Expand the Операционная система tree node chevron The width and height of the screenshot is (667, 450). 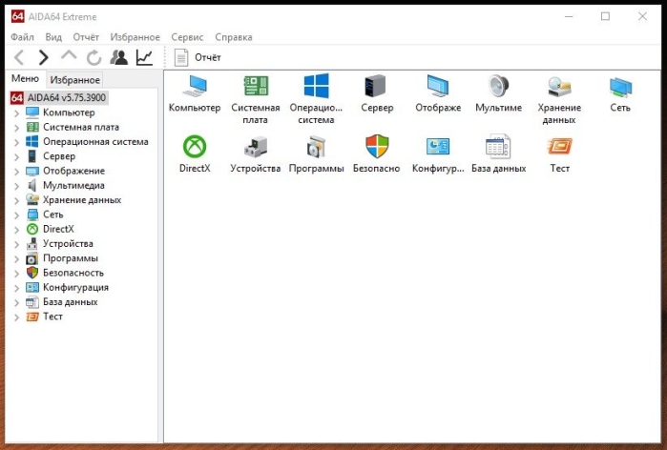point(16,142)
